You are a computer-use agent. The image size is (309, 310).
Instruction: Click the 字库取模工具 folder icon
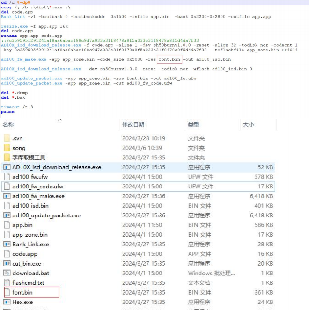pos(7,158)
